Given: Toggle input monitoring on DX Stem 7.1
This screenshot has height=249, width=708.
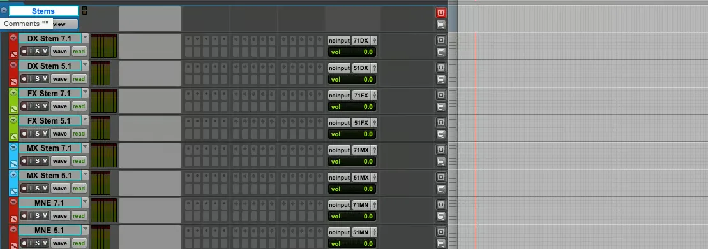Looking at the screenshot, I should click(31, 52).
